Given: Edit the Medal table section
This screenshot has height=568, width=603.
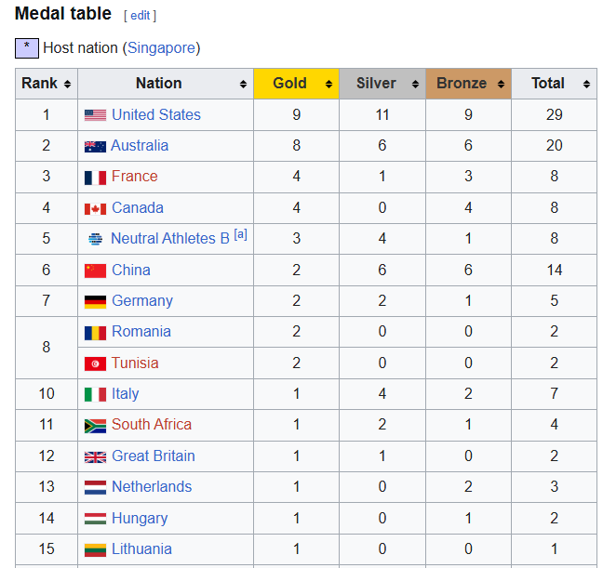Looking at the screenshot, I should pos(140,16).
